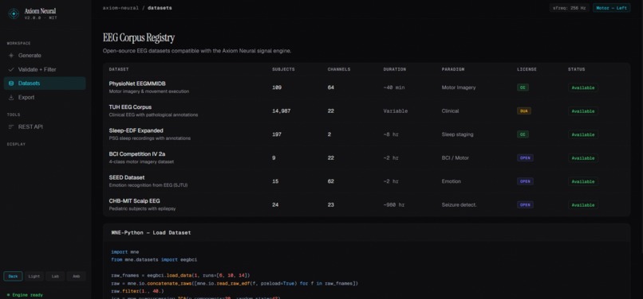Switch display theme to Lab
Image resolution: width=643 pixels, height=299 pixels.
coord(55,276)
